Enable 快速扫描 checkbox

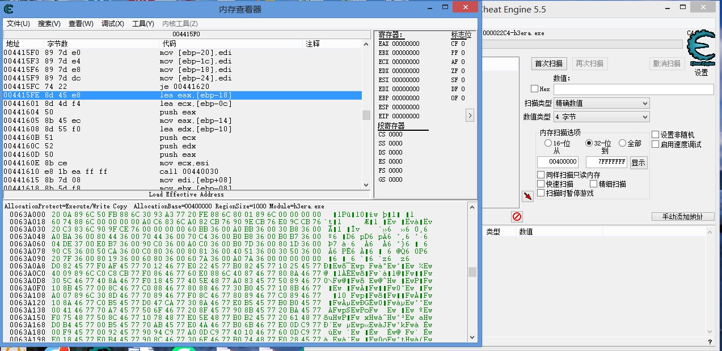[541, 184]
